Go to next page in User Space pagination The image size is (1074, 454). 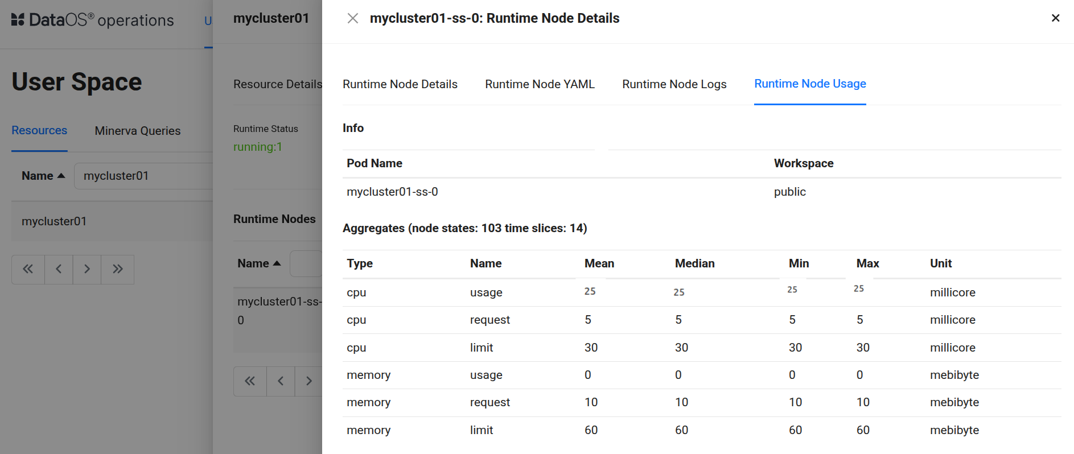[87, 269]
